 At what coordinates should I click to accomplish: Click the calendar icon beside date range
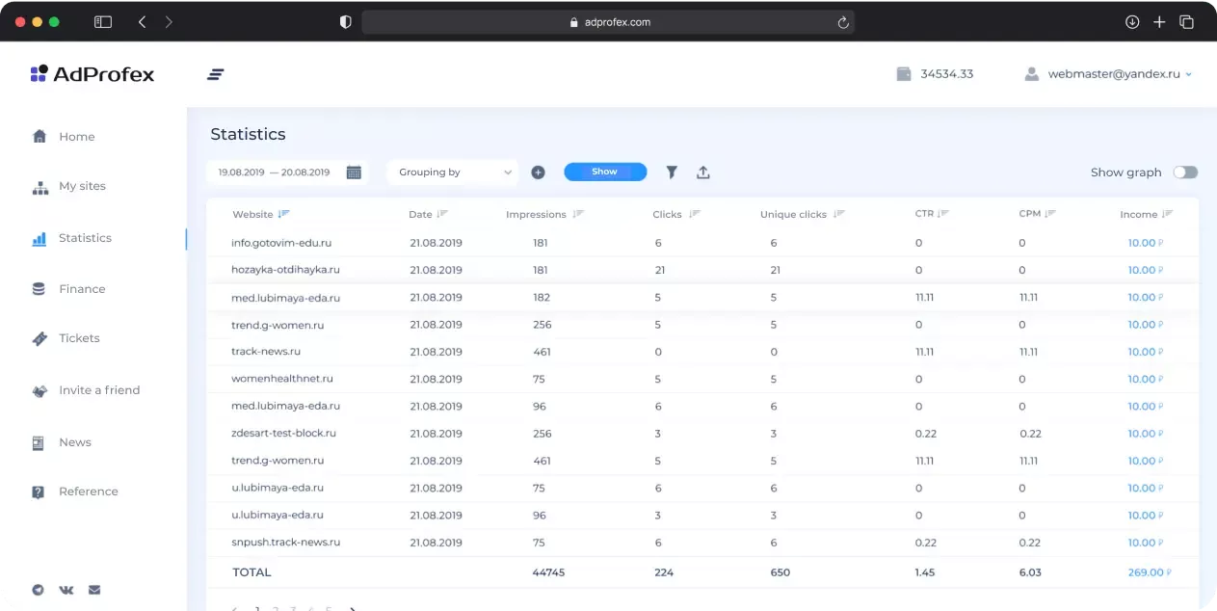354,173
